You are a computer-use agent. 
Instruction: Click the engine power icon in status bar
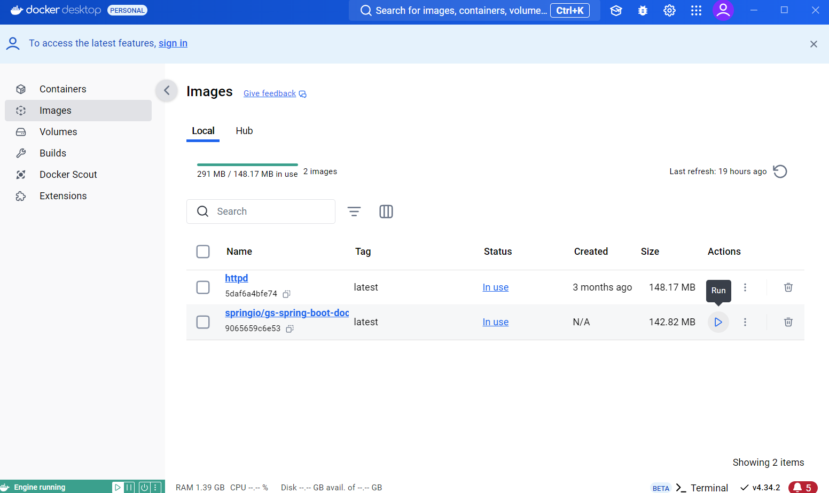tap(144, 487)
